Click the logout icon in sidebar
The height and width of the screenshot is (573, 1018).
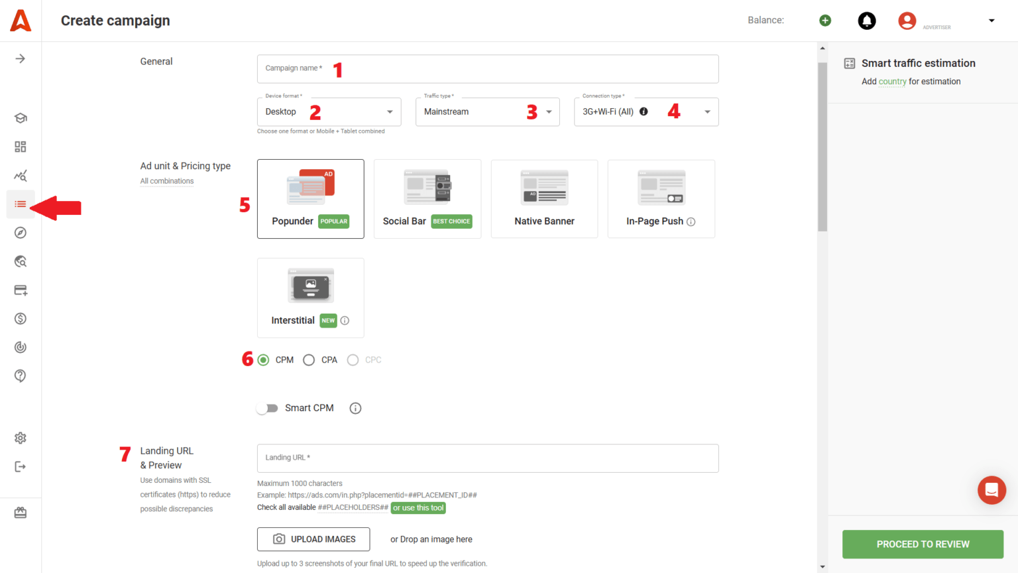pyautogui.click(x=20, y=466)
